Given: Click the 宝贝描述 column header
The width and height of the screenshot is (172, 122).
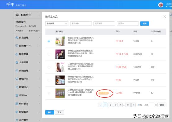Looking at the screenshot, I should coord(59,32).
